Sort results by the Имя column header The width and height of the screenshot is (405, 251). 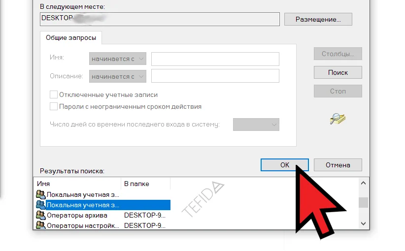coord(77,184)
